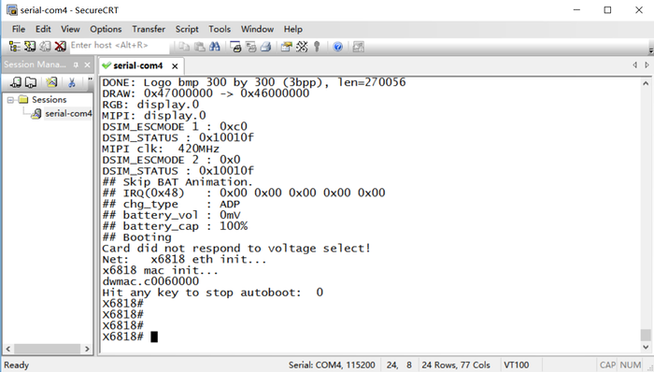Screen dimensions: 654x372
Task: Open the Tools menu
Action: tap(220, 29)
